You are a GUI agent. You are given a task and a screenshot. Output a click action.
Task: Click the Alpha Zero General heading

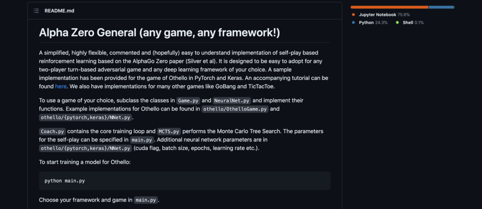pyautogui.click(x=159, y=33)
